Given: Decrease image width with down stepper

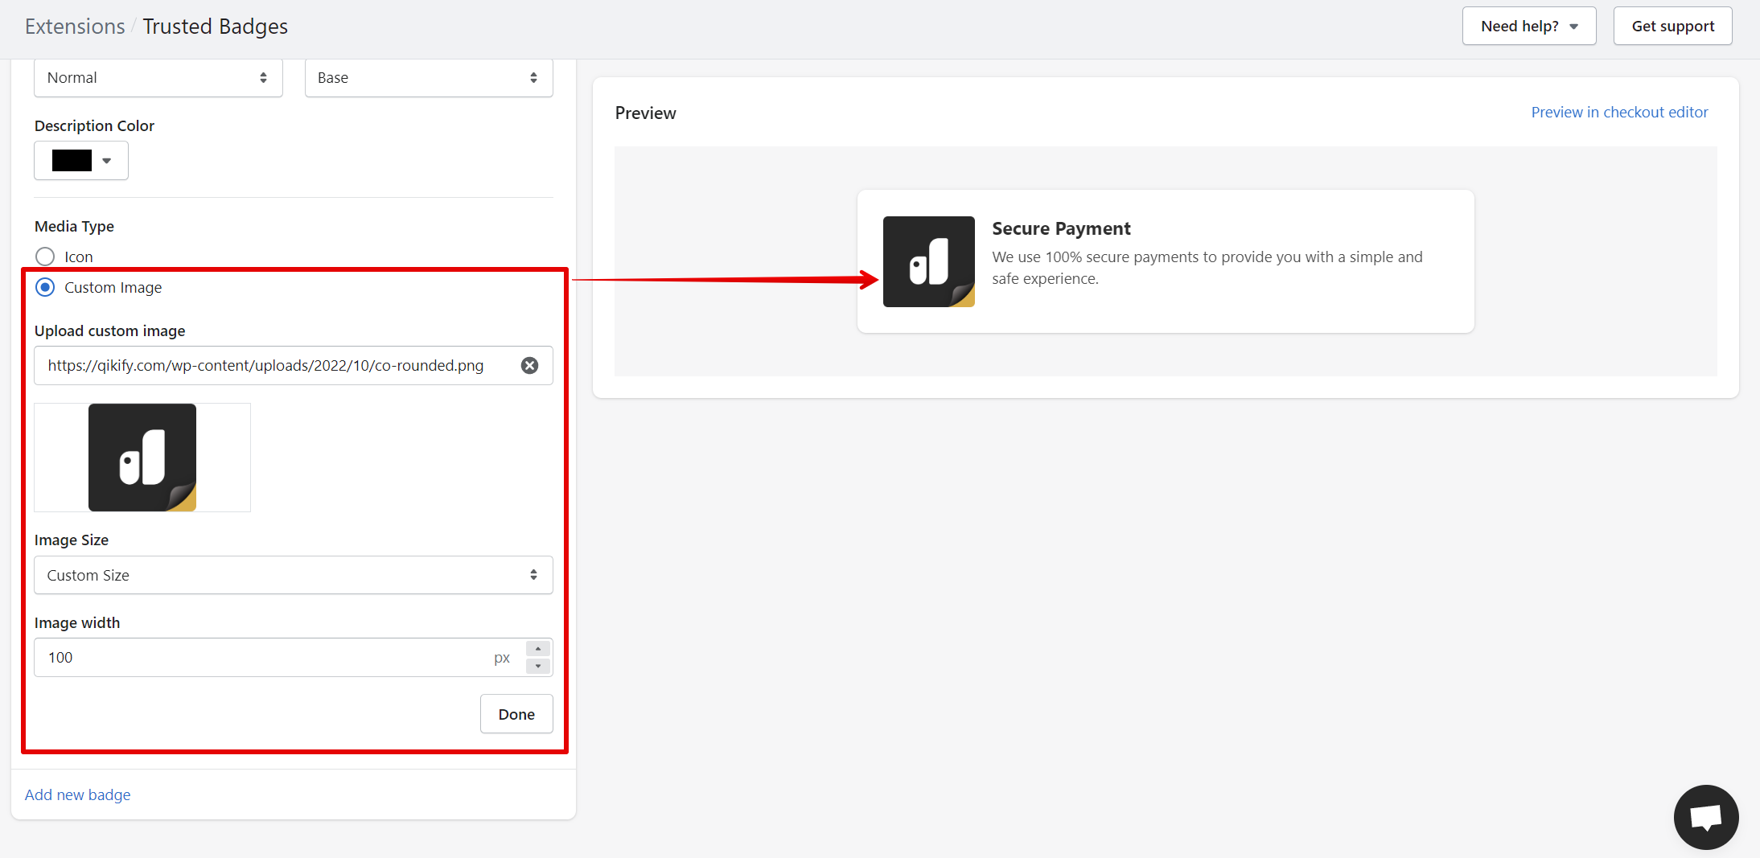Looking at the screenshot, I should (538, 666).
